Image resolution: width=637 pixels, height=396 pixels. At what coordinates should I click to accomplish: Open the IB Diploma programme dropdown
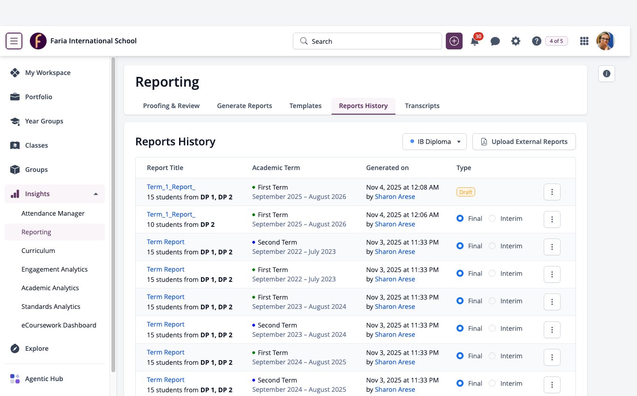(x=435, y=142)
